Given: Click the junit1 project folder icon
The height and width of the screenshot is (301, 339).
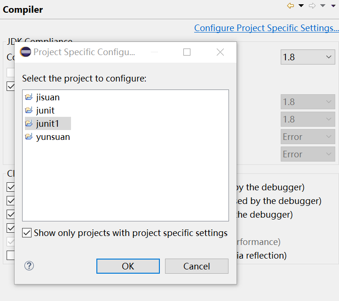Looking at the screenshot, I should (x=29, y=124).
